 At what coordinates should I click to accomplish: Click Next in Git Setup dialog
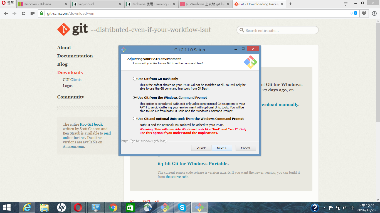tap(222, 148)
